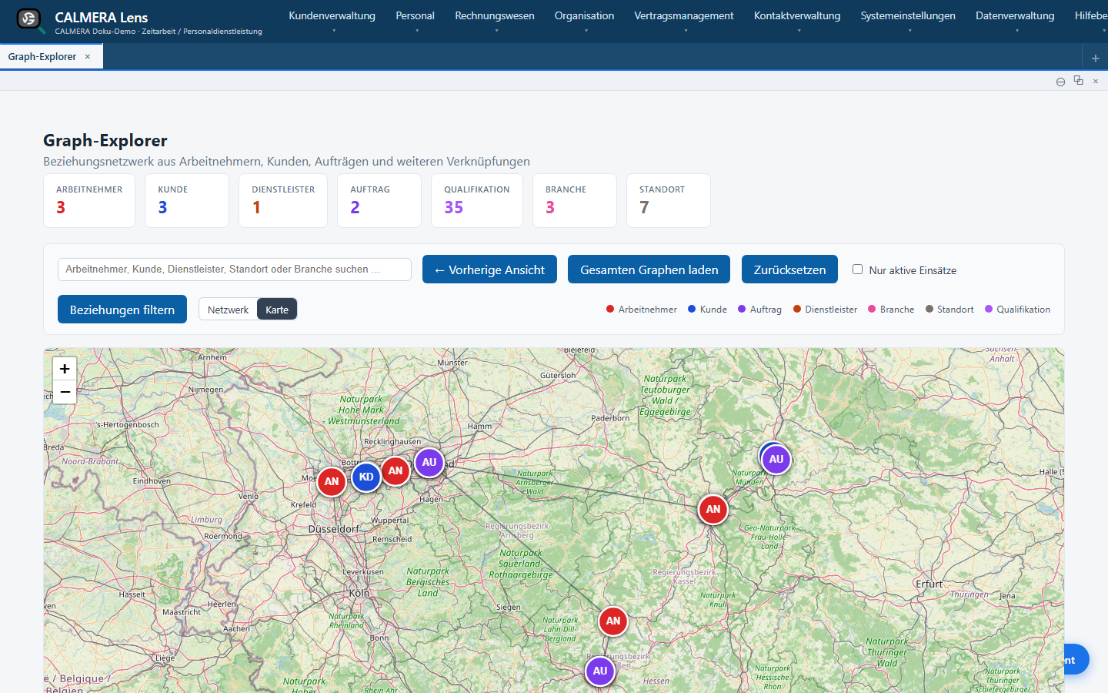Select AU marker near Recklinghausen
Image resolution: width=1108 pixels, height=693 pixels.
pos(429,463)
